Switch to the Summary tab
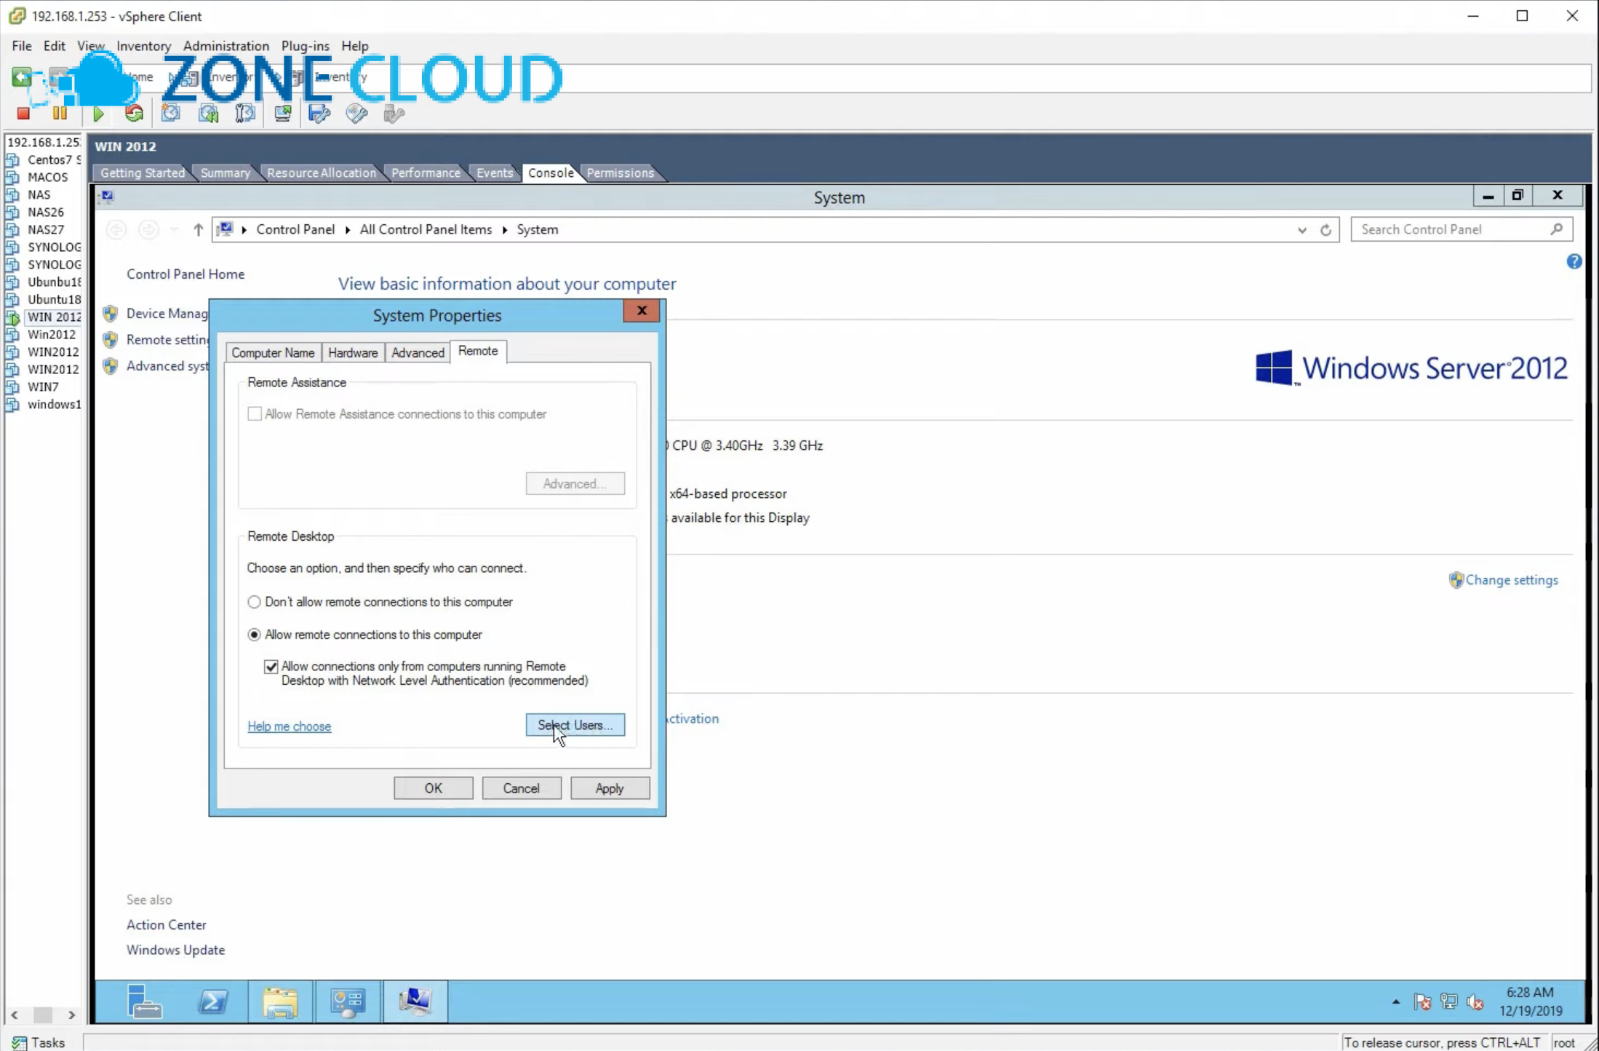The image size is (1599, 1051). click(225, 173)
